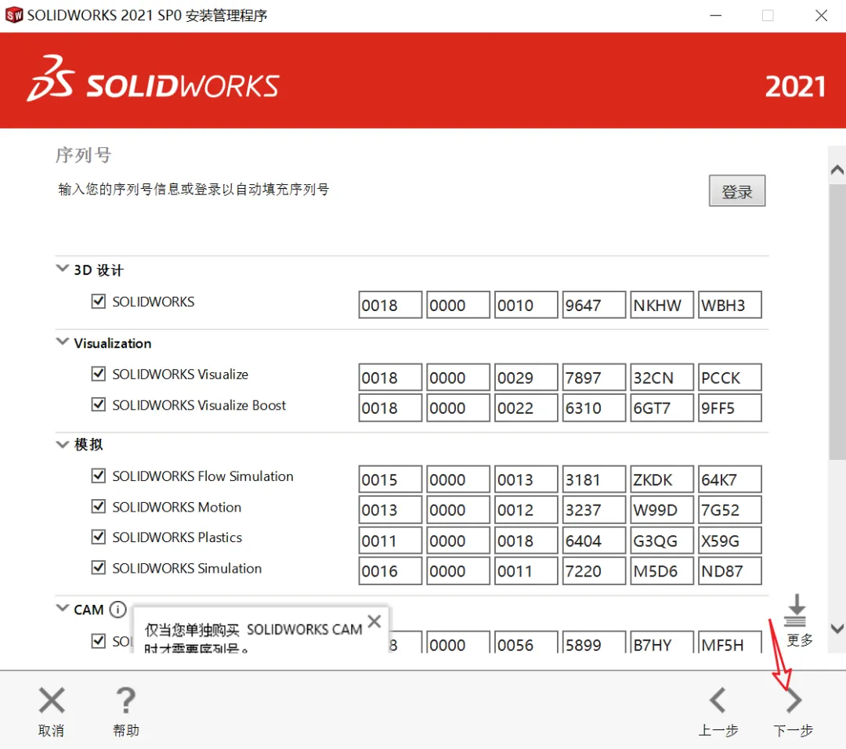Click Motion serial field 7G52
The image size is (846, 749).
(x=730, y=510)
